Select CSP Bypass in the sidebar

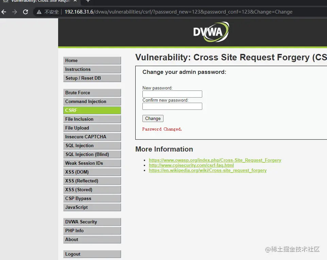click(x=92, y=198)
